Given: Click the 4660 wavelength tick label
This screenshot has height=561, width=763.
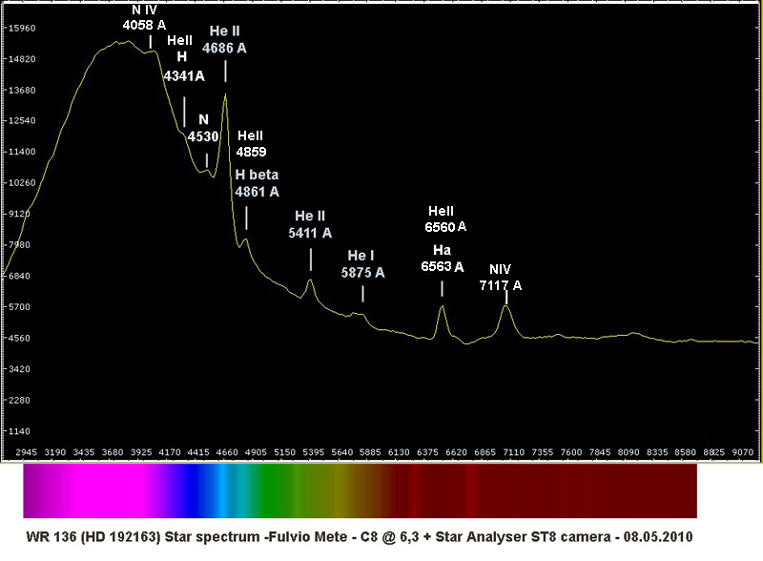Looking at the screenshot, I should pyautogui.click(x=227, y=452).
